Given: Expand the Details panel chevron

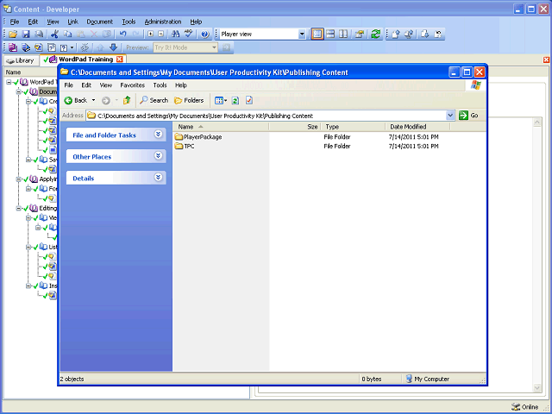Looking at the screenshot, I should (x=158, y=177).
